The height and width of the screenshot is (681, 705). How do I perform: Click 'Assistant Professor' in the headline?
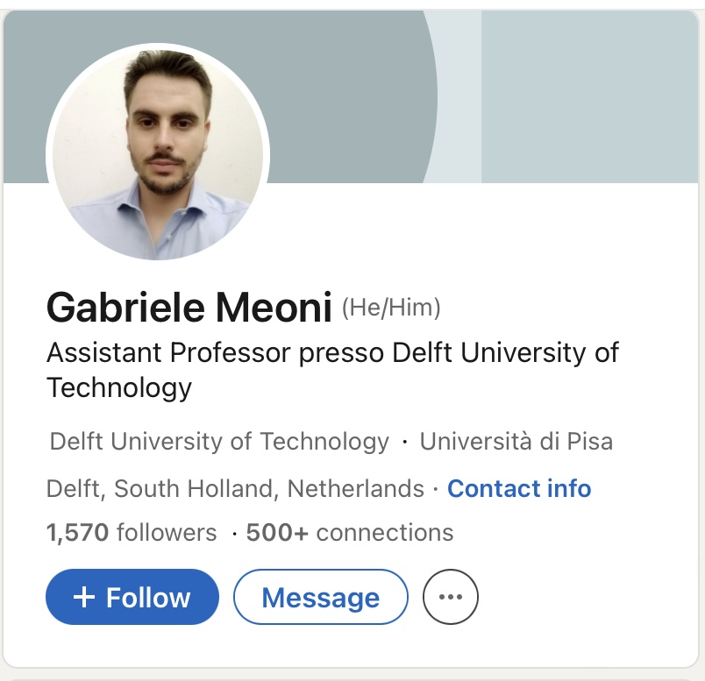tap(168, 352)
